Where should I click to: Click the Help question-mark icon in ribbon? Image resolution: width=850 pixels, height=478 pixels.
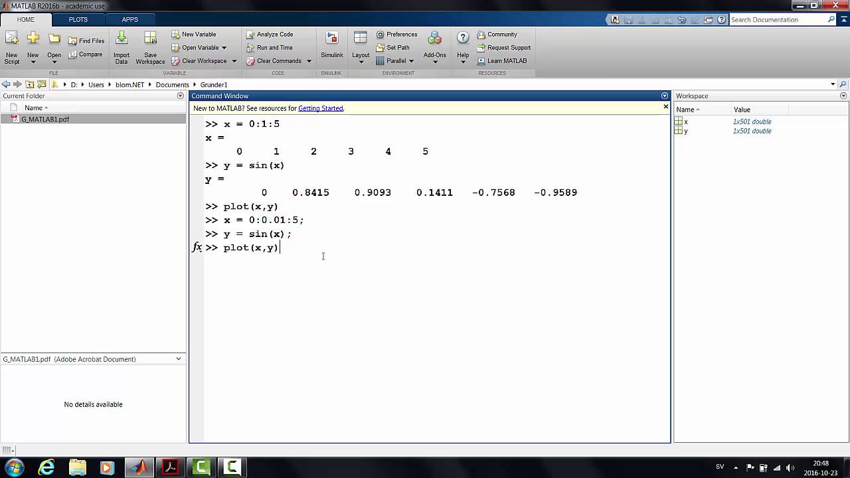(x=463, y=38)
